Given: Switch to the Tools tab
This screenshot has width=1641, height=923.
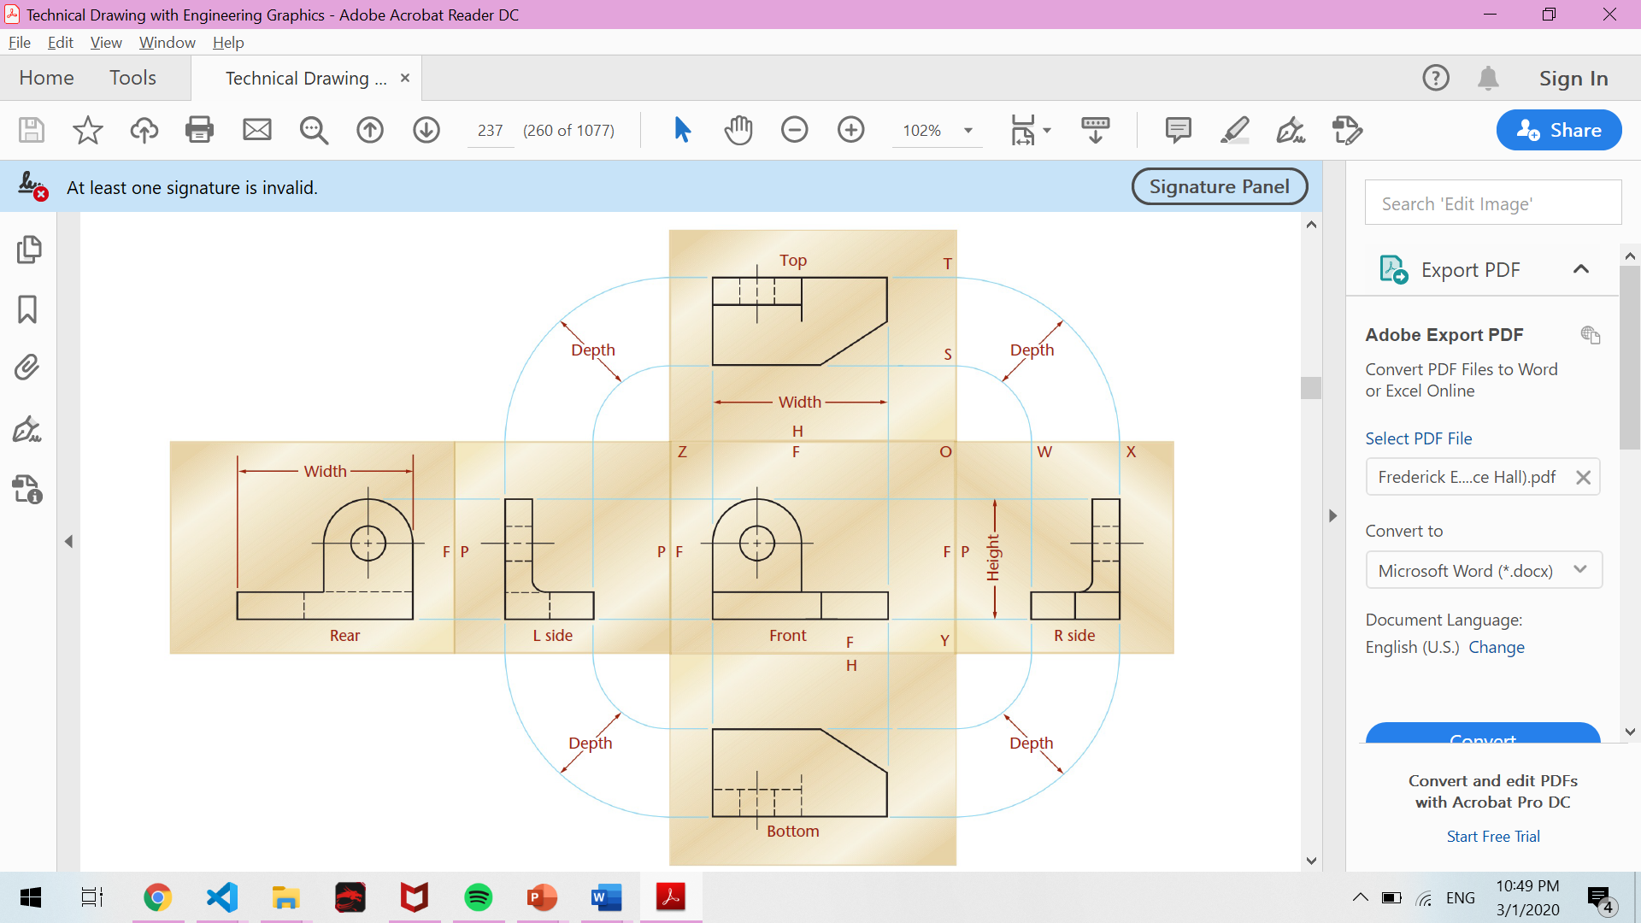Looking at the screenshot, I should (x=132, y=78).
